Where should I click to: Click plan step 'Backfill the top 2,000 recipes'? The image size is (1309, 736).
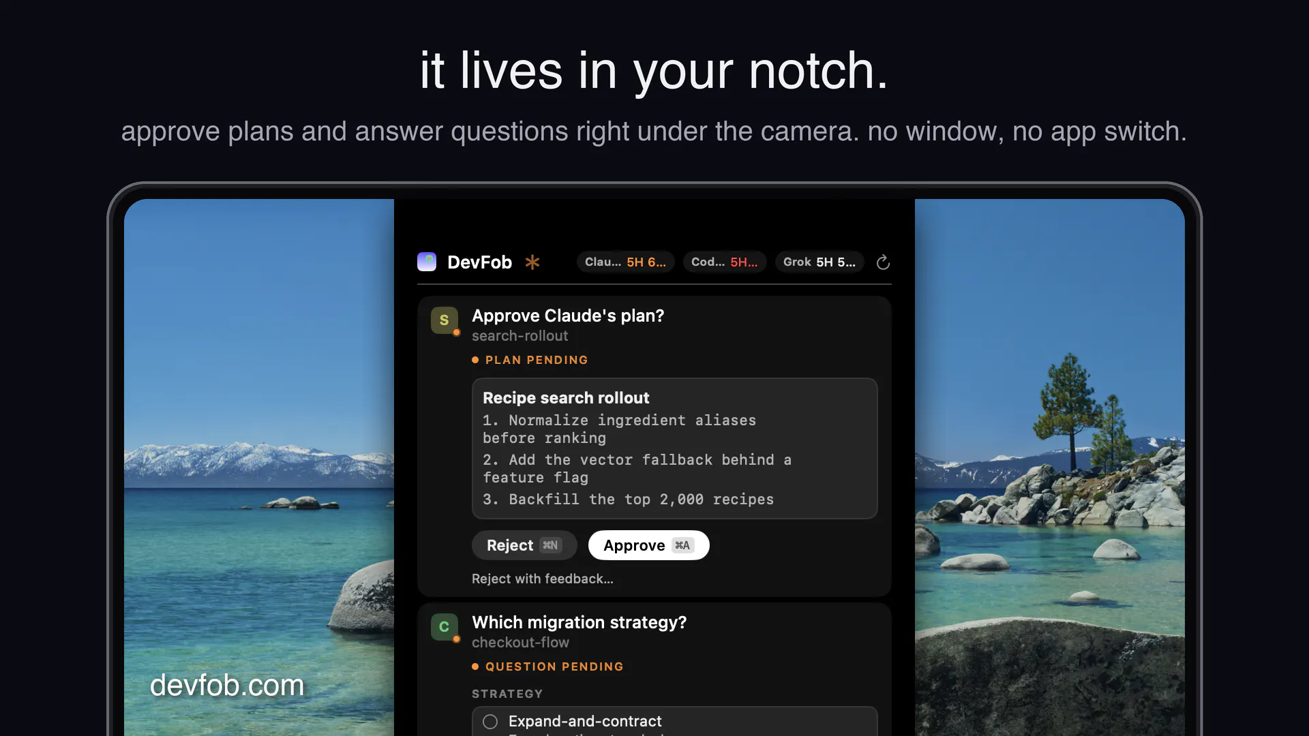tap(628, 500)
